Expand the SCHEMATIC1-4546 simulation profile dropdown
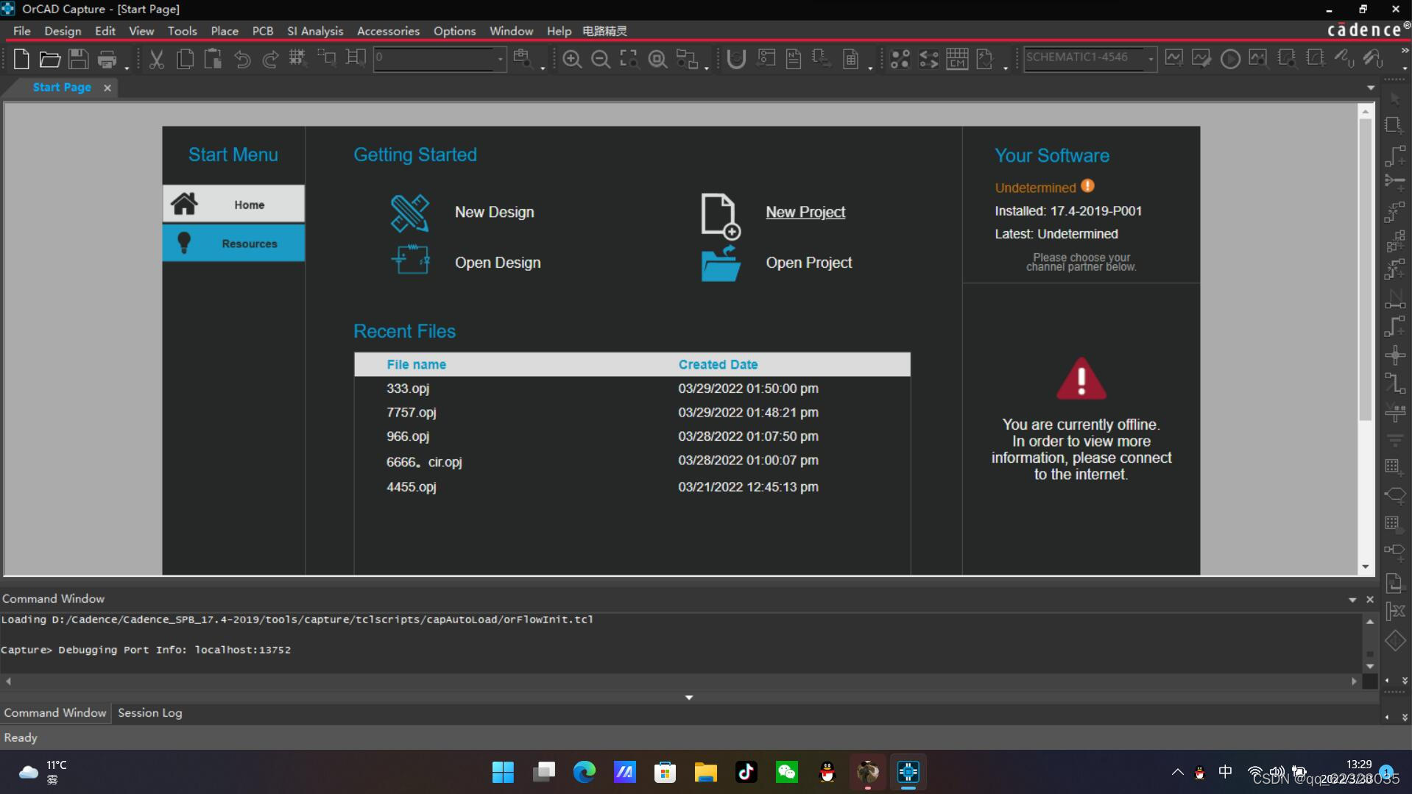 click(x=1150, y=58)
